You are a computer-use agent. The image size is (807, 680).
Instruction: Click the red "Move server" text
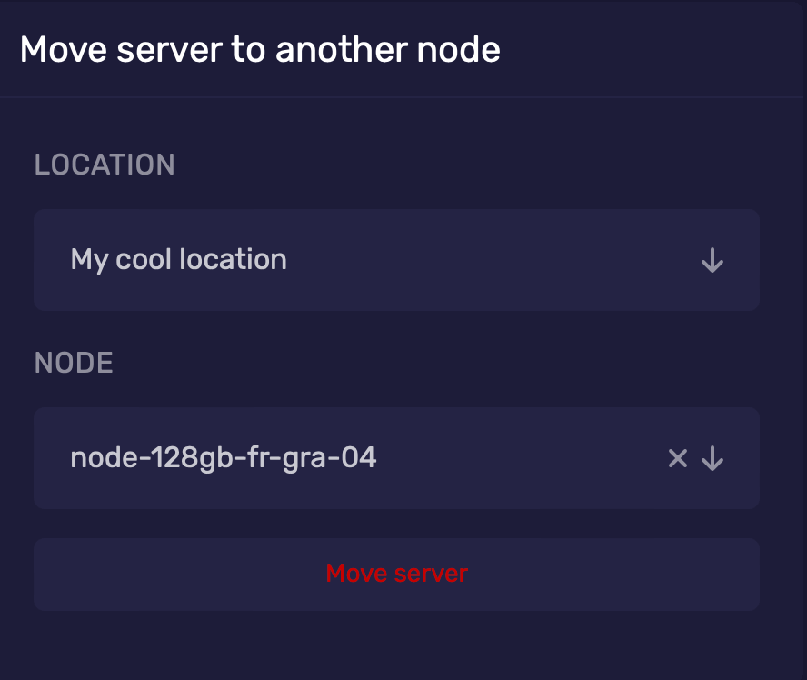coord(396,574)
